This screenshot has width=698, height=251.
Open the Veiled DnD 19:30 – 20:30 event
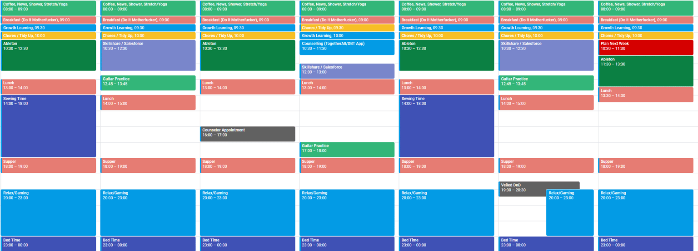tap(539, 189)
